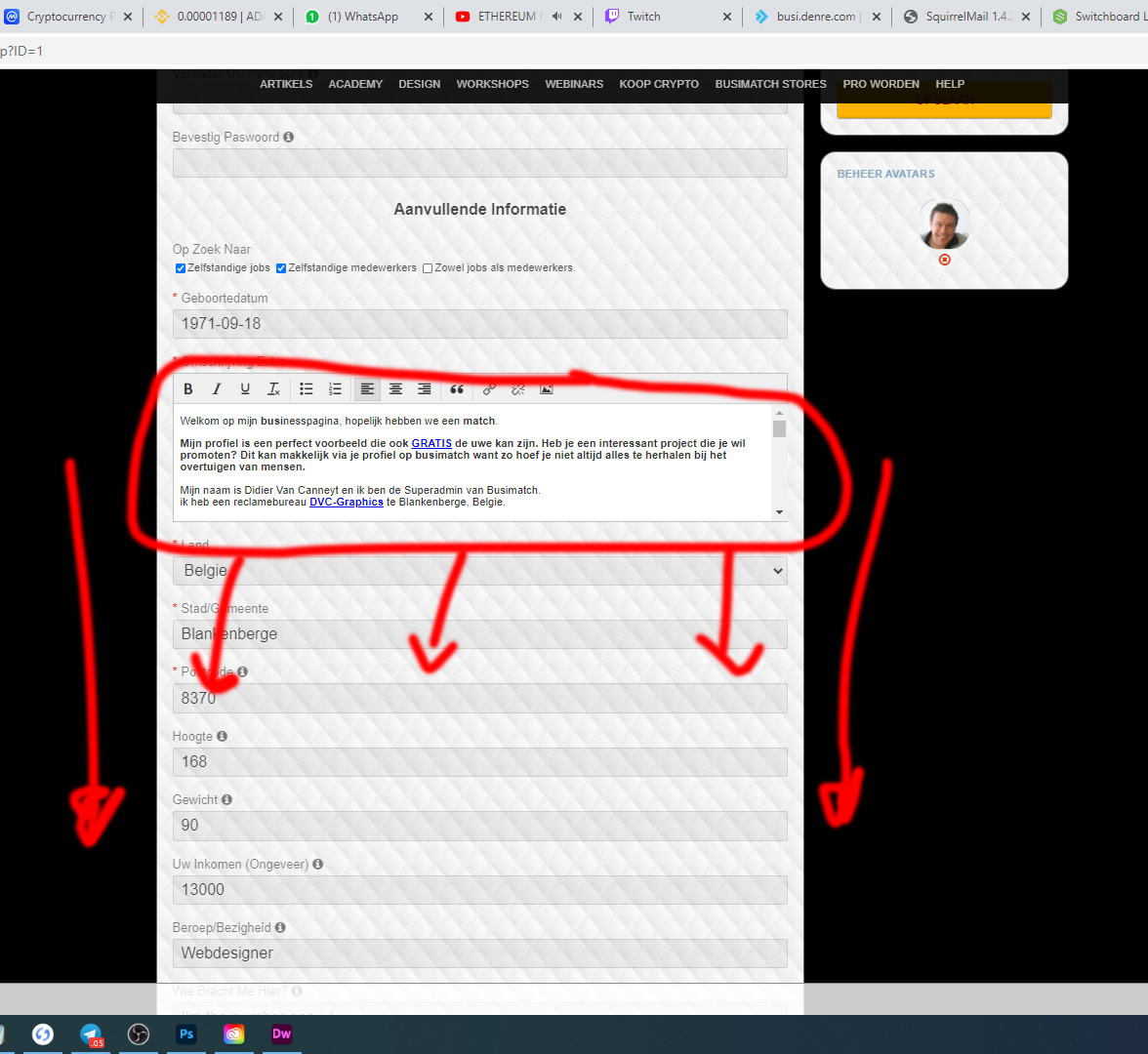Close the Twitch browser tab

tap(727, 16)
